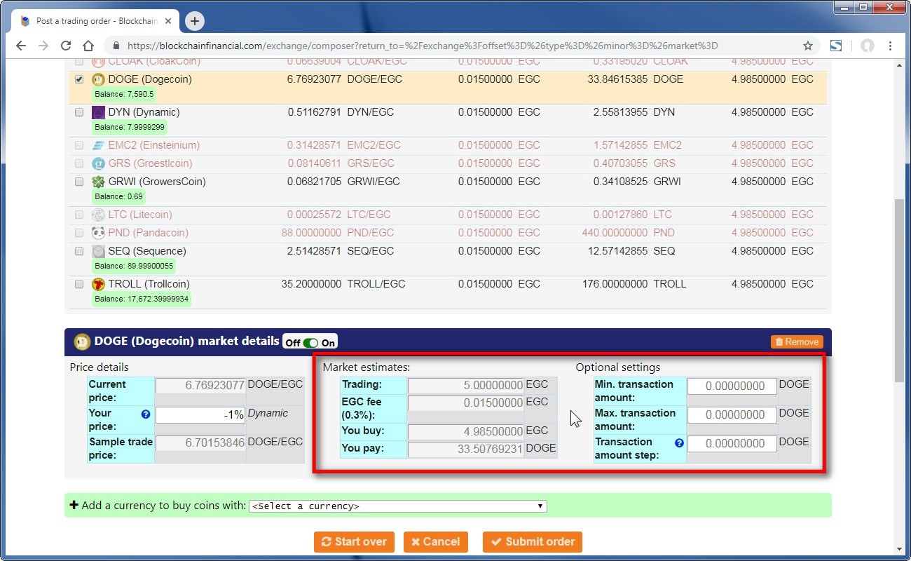Viewport: 911px width, 561px height.
Task: Click the GrowersCoin leaf icon
Action: click(99, 182)
